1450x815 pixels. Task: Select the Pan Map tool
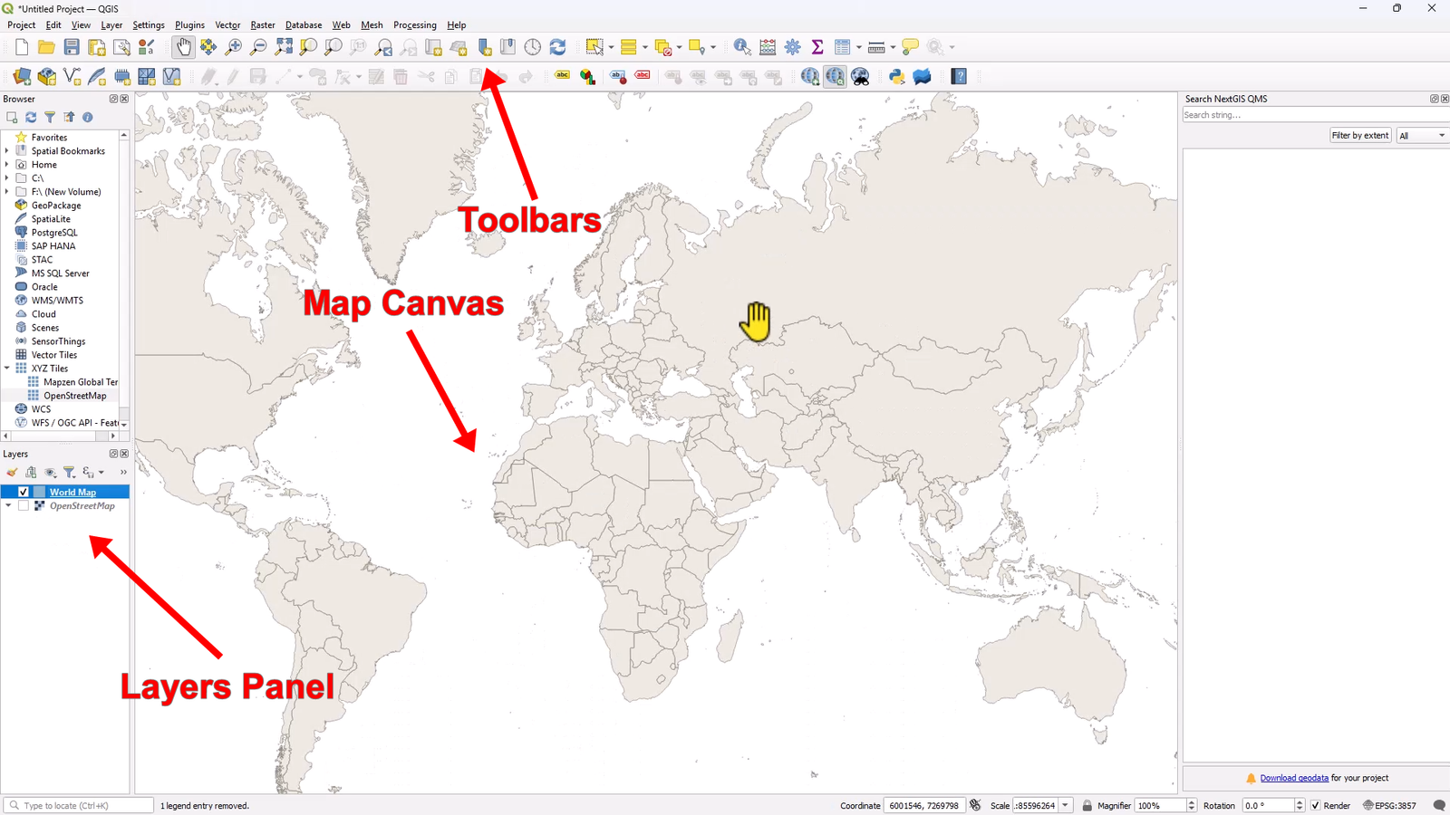point(184,46)
